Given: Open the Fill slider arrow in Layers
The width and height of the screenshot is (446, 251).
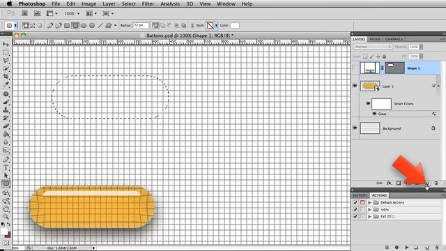Looking at the screenshot, I should 421,56.
